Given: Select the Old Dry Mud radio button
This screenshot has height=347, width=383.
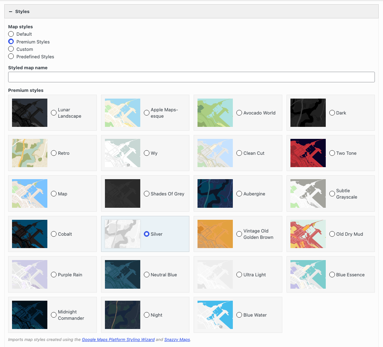Looking at the screenshot, I should click(332, 234).
